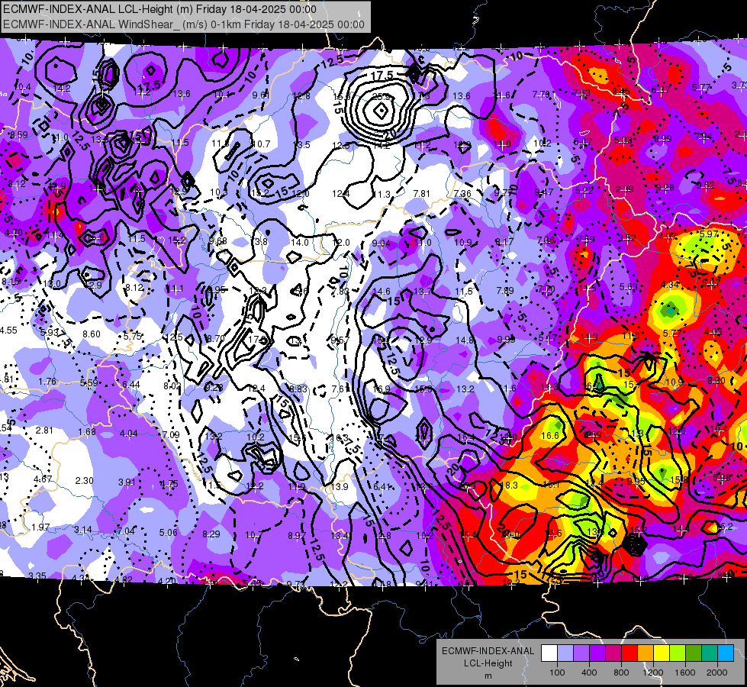The height and width of the screenshot is (687, 747).
Task: Click the 18.3 value in the southeast
Action: coord(509,485)
